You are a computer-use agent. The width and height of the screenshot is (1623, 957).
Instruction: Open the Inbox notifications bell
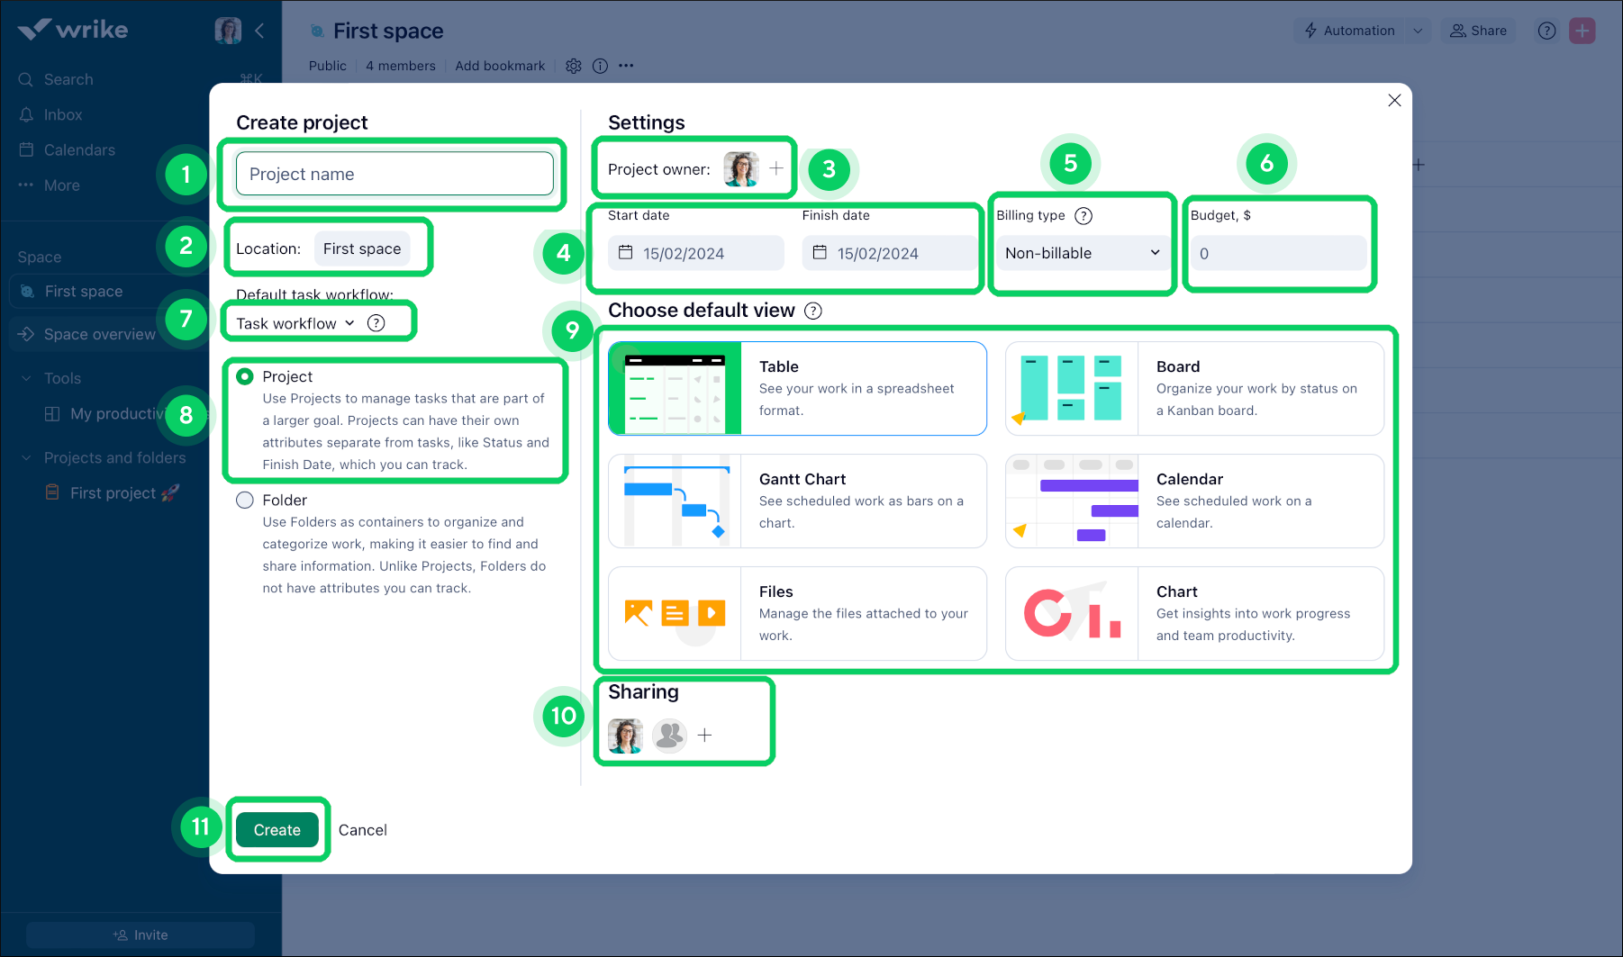click(63, 114)
